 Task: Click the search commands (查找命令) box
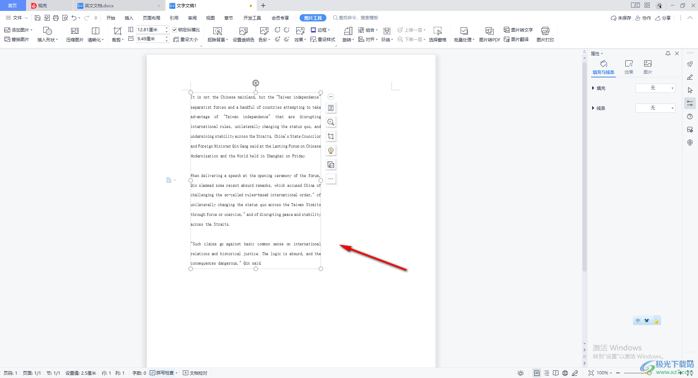point(356,18)
